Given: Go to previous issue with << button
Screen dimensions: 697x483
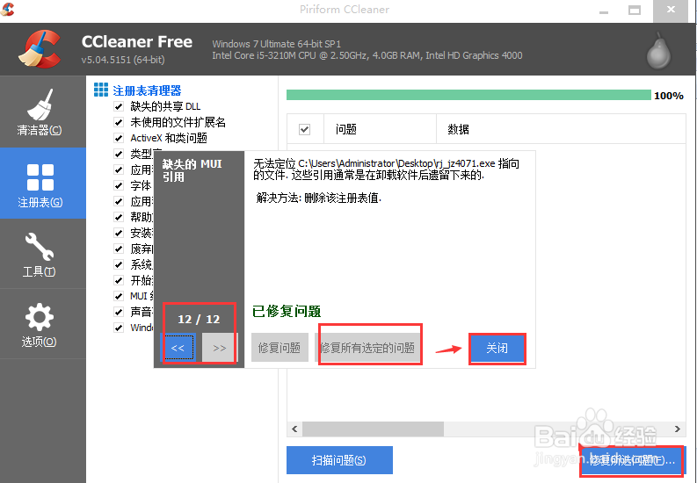Looking at the screenshot, I should click(178, 348).
